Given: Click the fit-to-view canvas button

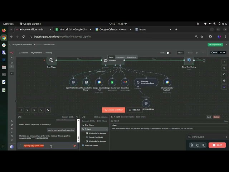Looking at the screenshot, I should coord(21,110).
